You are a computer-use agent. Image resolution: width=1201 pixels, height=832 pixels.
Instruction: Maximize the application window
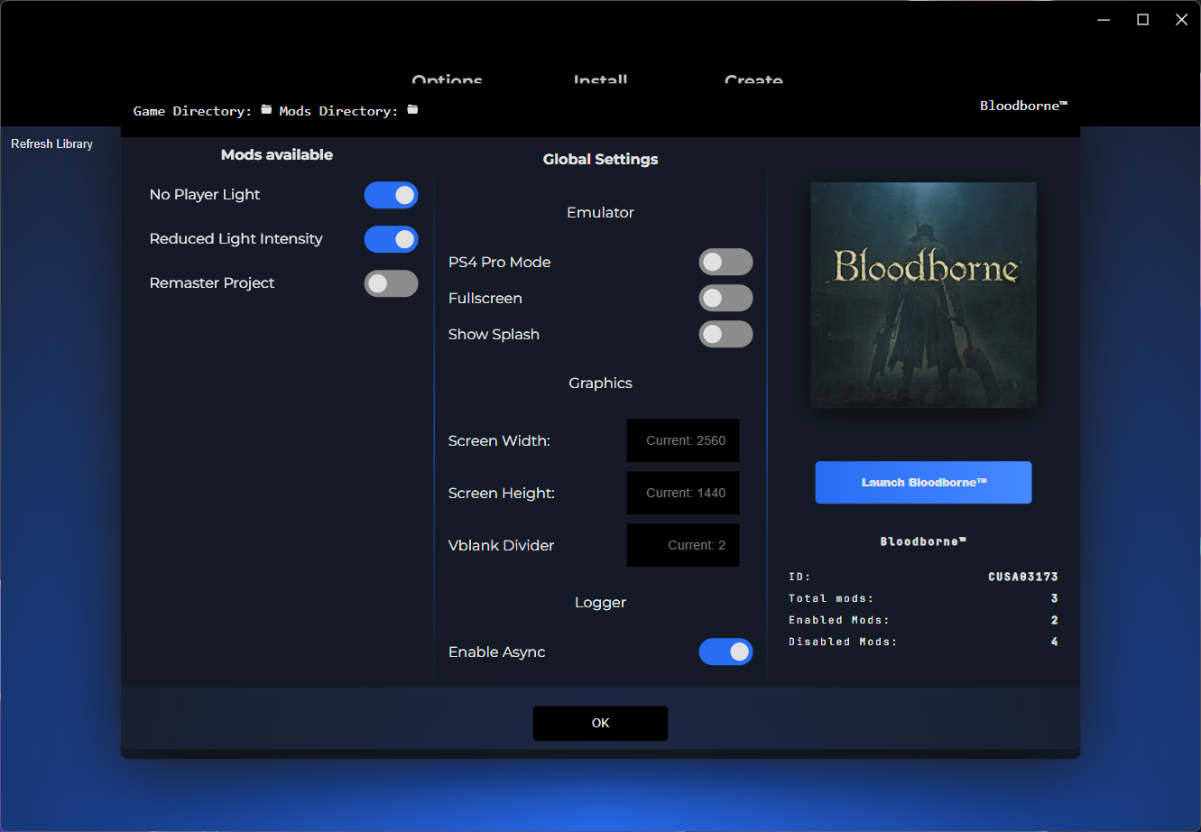point(1142,20)
